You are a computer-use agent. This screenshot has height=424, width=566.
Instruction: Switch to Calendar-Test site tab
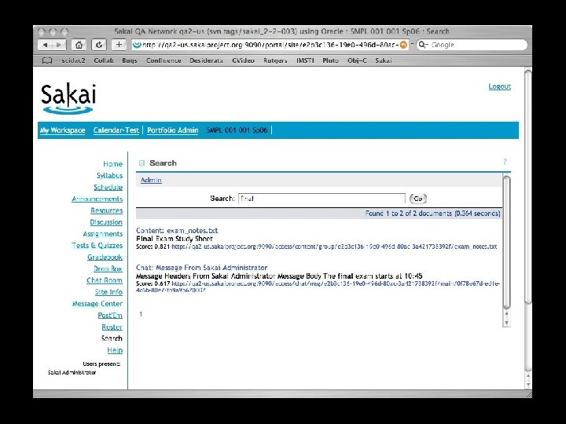(x=116, y=130)
